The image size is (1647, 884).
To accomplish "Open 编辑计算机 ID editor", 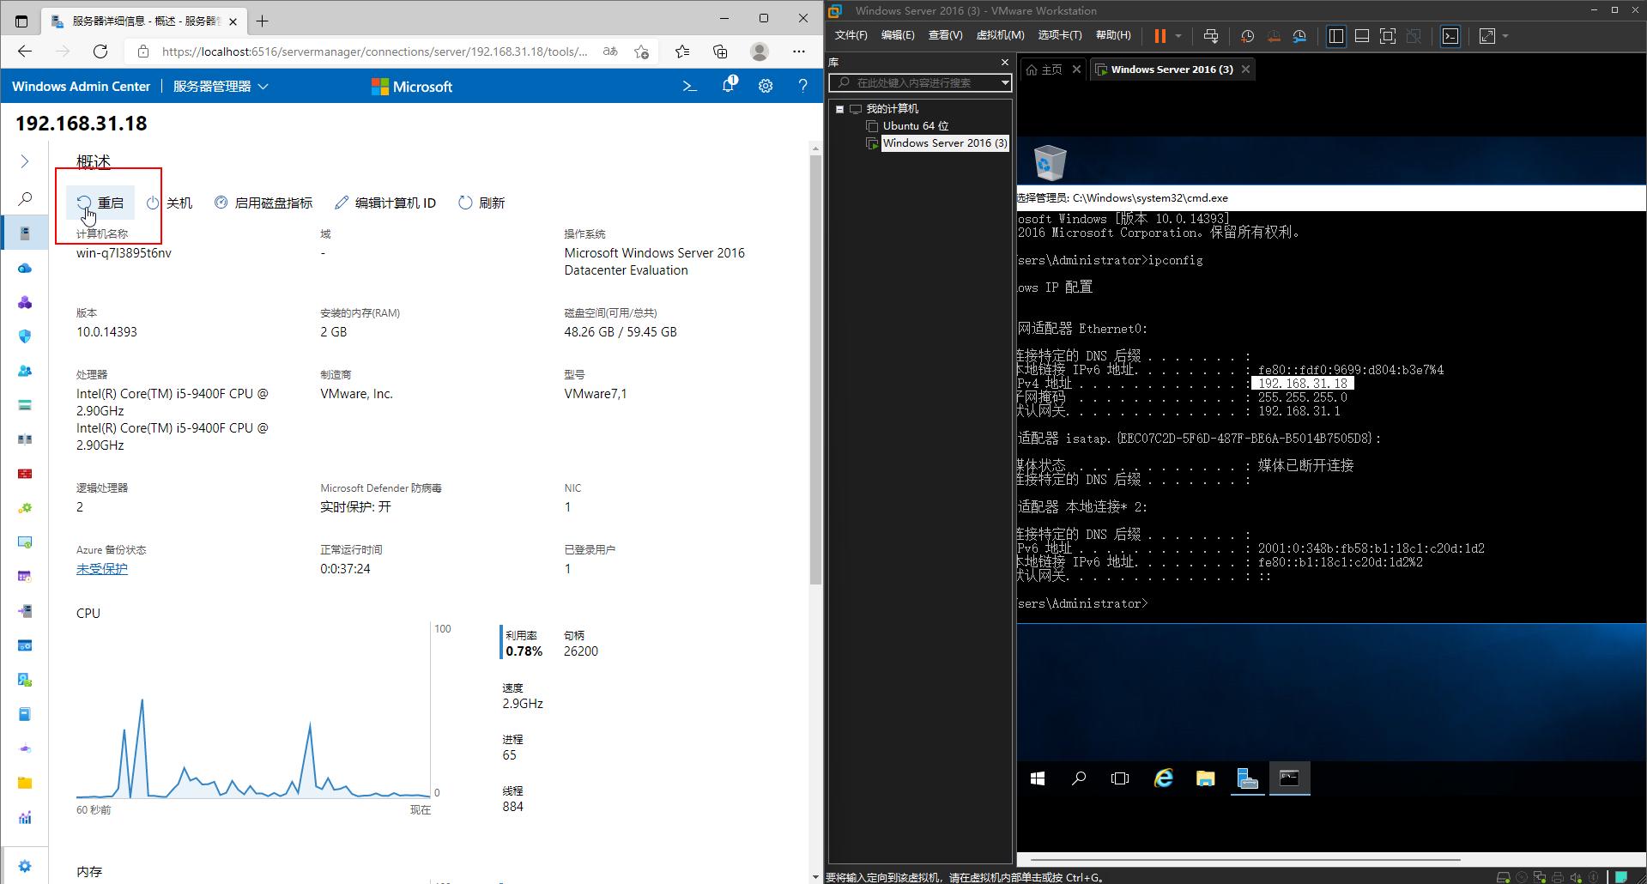I will click(385, 203).
